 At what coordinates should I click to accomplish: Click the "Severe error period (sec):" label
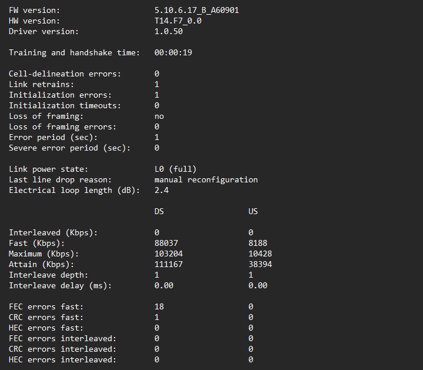pos(70,148)
